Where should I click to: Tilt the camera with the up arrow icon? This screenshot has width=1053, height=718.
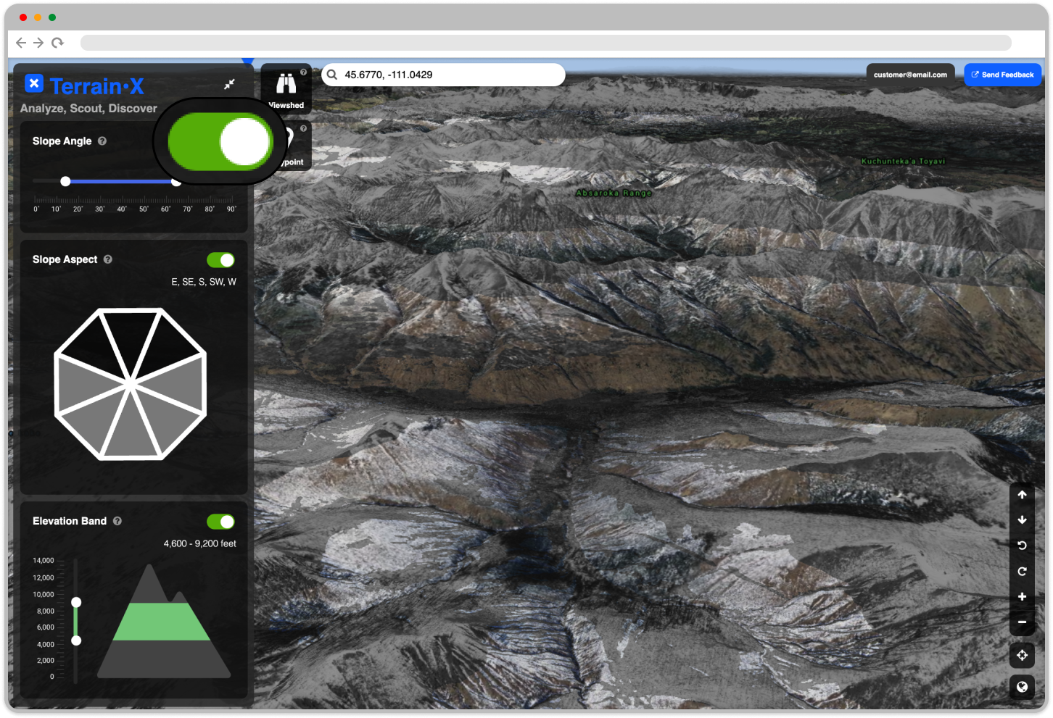[1022, 495]
